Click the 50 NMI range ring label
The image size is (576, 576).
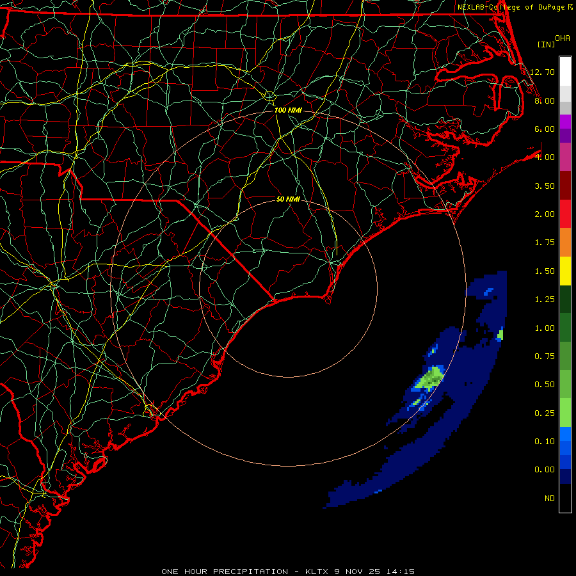coord(288,199)
